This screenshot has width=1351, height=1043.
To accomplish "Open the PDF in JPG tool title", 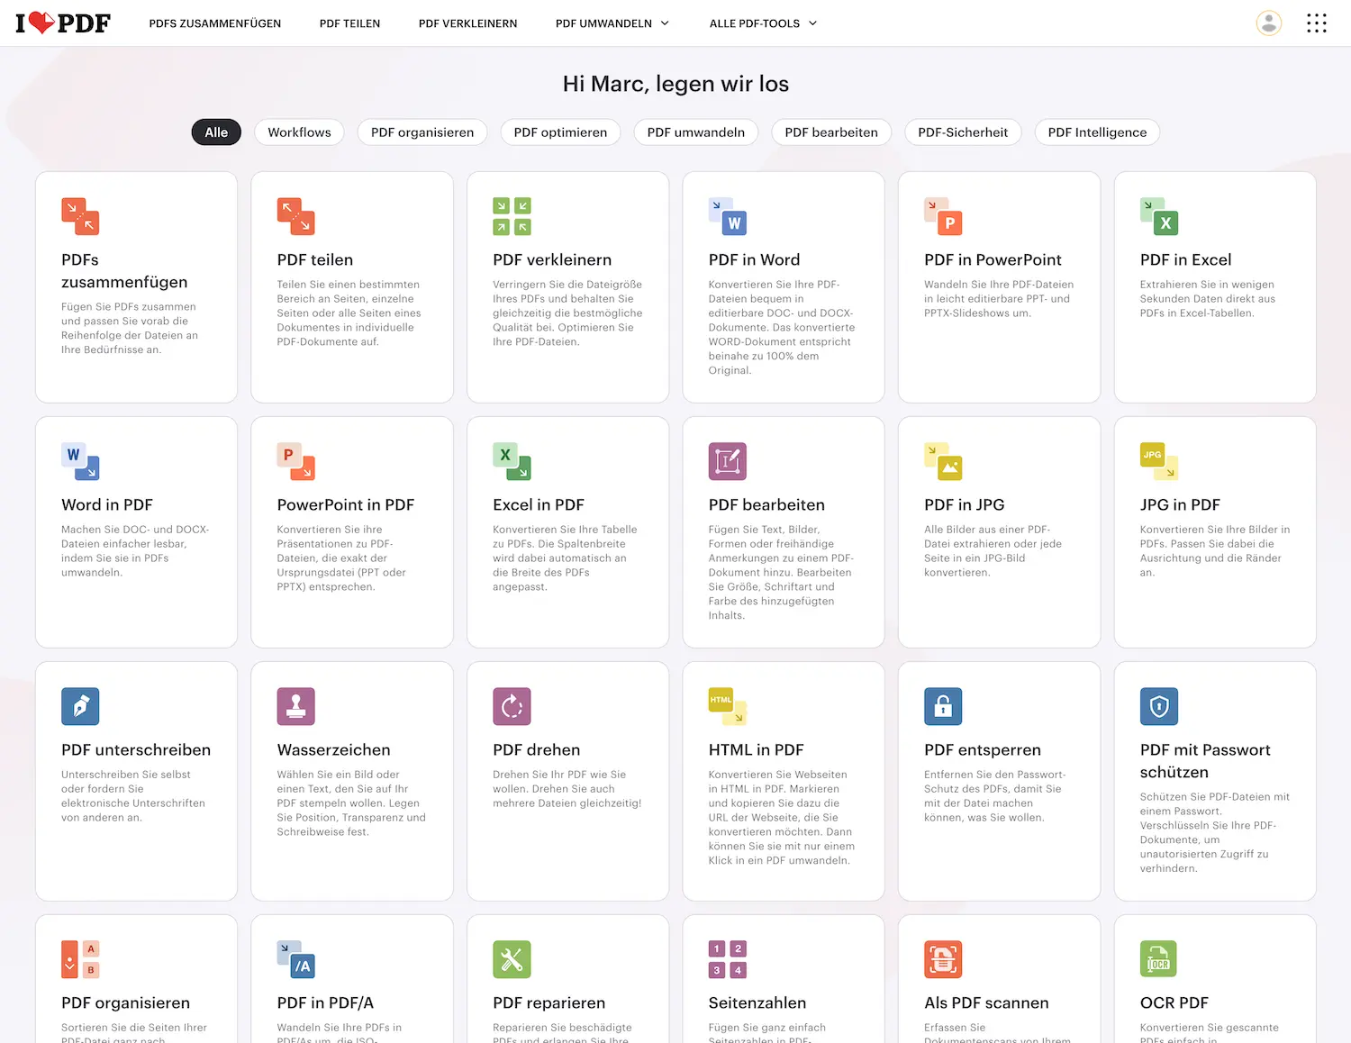I will [964, 505].
